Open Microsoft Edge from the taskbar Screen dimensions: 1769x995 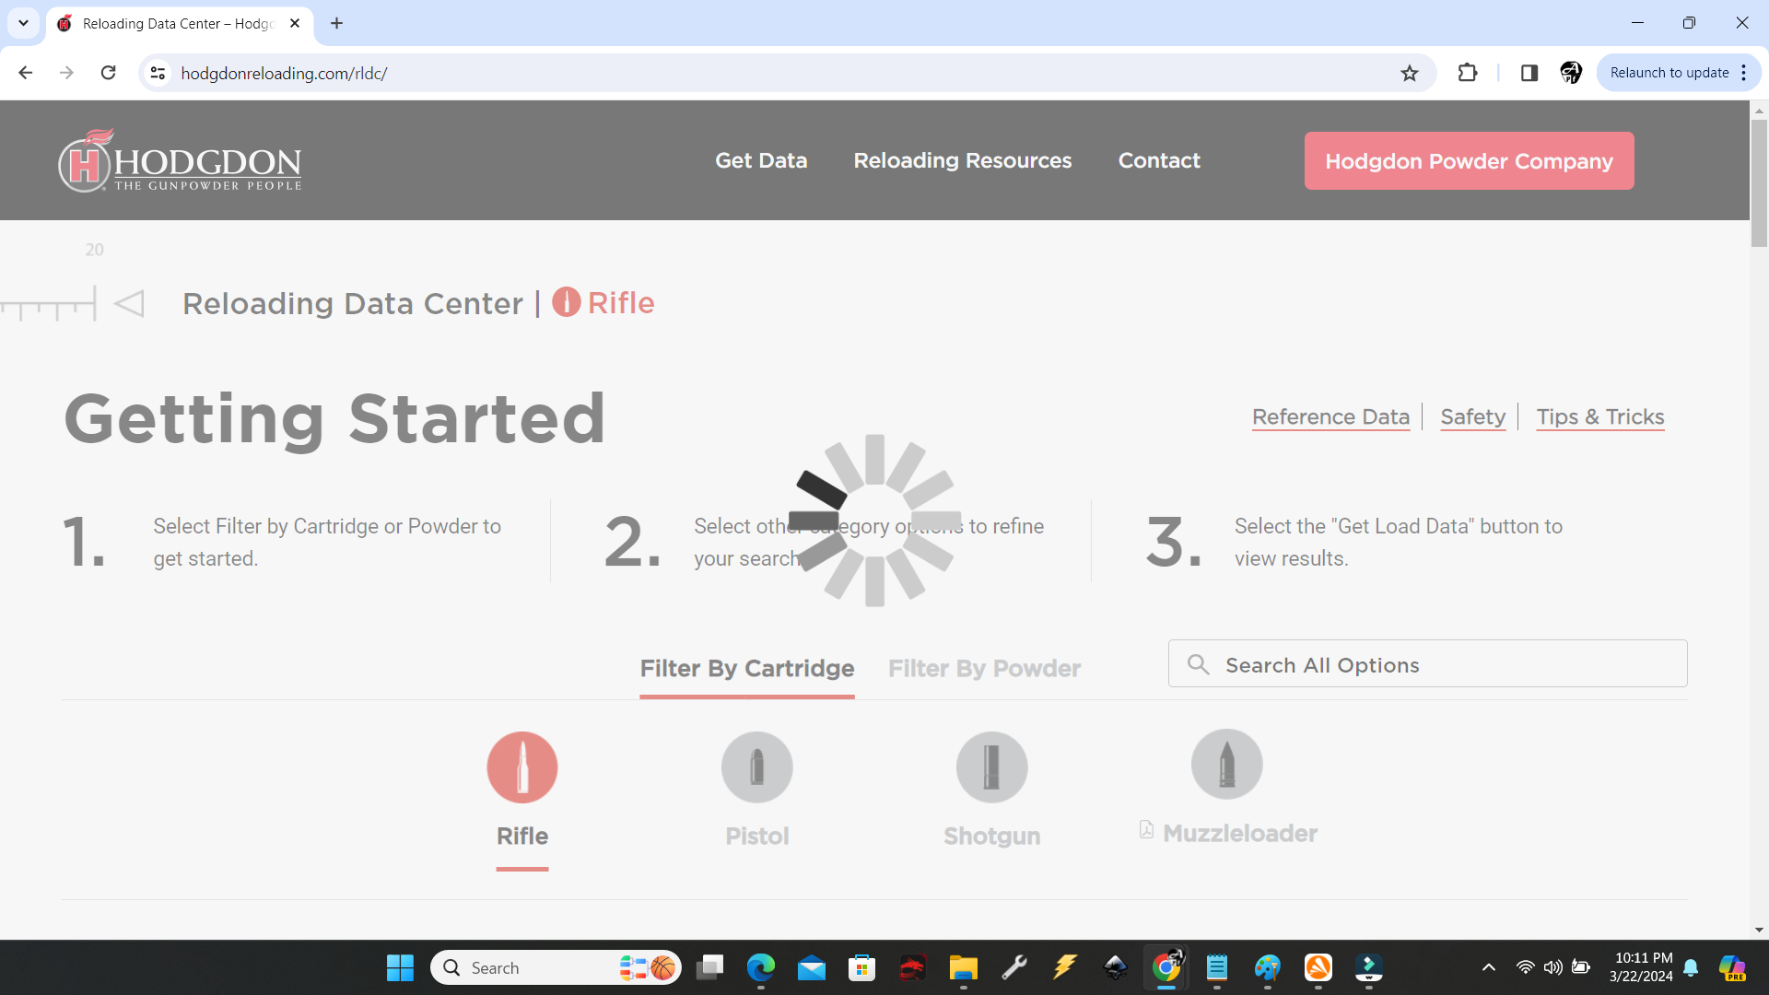coord(761,967)
